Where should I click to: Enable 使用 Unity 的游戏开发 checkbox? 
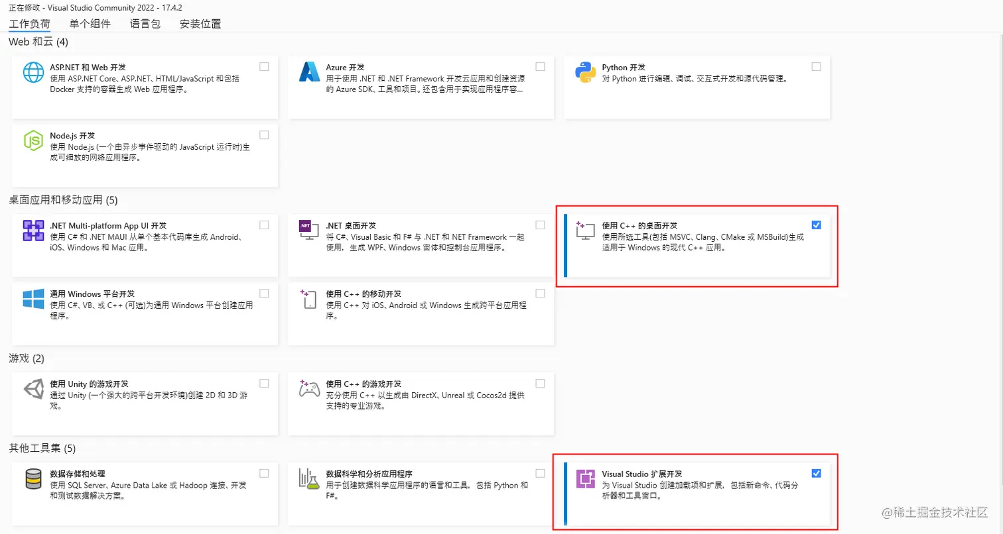tap(264, 383)
